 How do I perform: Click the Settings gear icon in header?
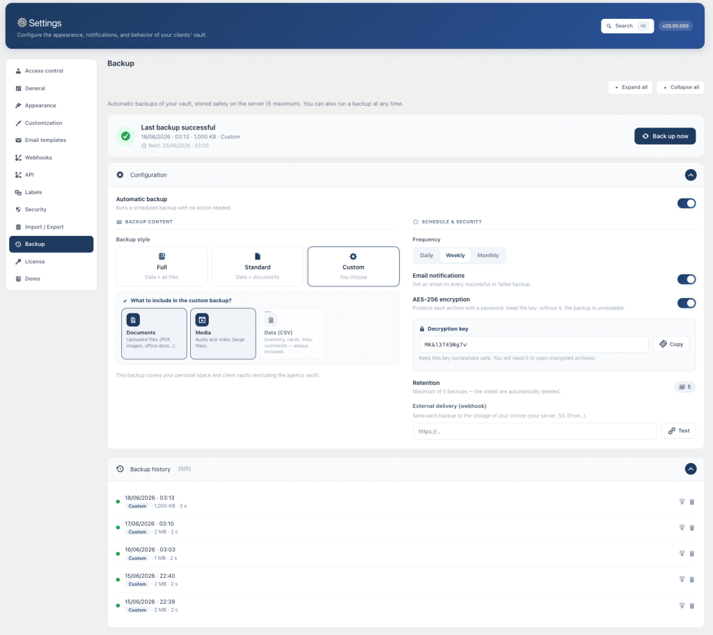(22, 22)
